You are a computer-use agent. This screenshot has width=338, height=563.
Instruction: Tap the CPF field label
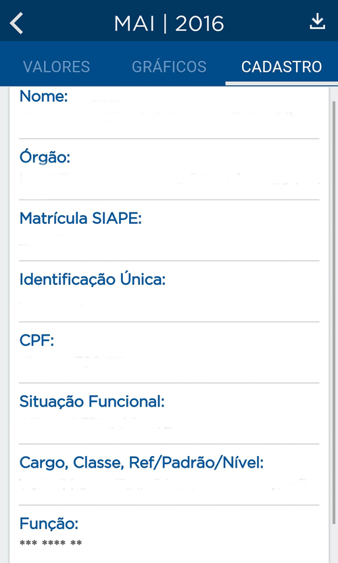(x=37, y=340)
